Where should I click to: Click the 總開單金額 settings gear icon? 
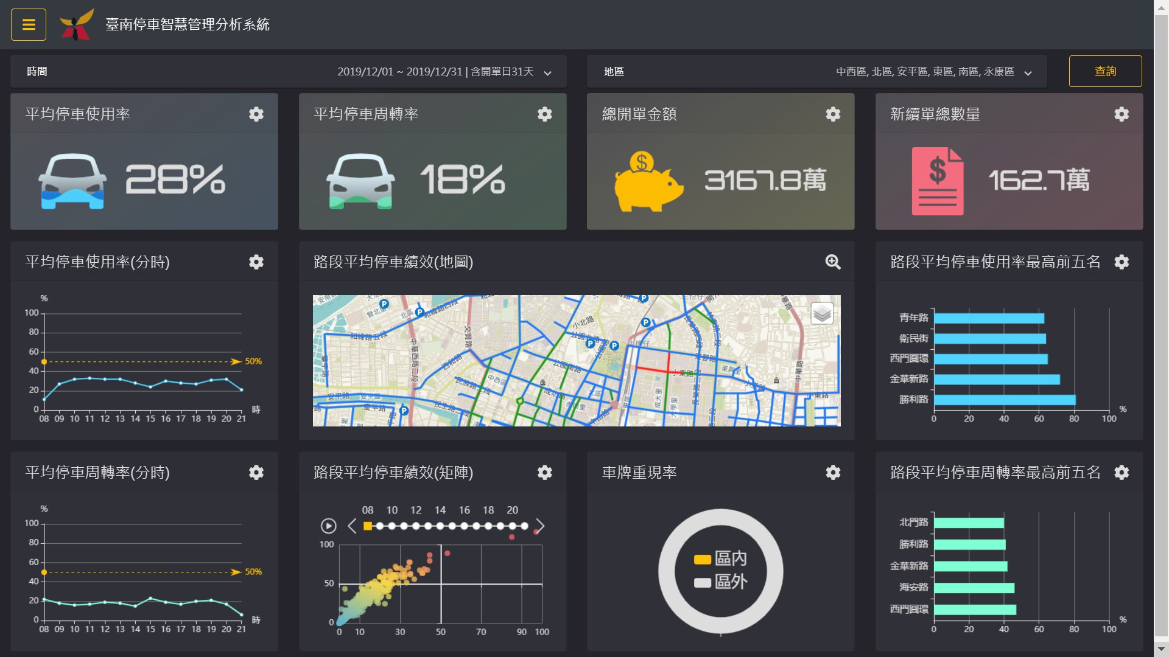pos(834,113)
